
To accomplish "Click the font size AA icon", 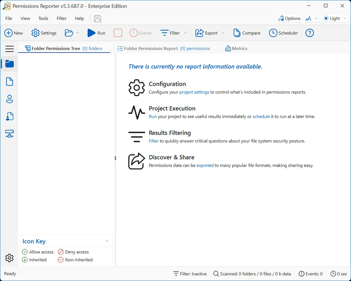I will coord(308,19).
